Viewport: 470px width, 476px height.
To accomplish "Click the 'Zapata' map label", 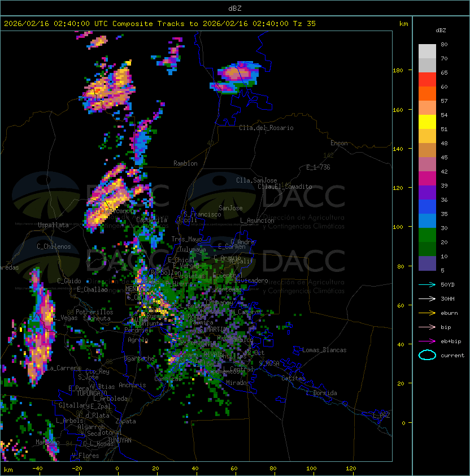I will coord(125,421).
